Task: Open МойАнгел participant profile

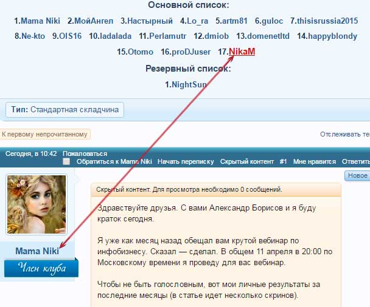Action: 94,21
